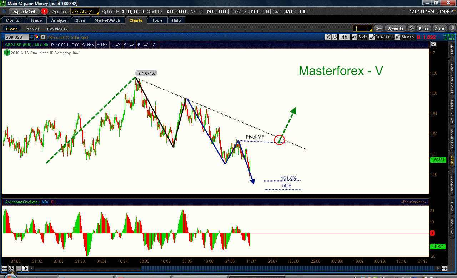Click the Reset button
The height and width of the screenshot is (278, 457).
424,29
